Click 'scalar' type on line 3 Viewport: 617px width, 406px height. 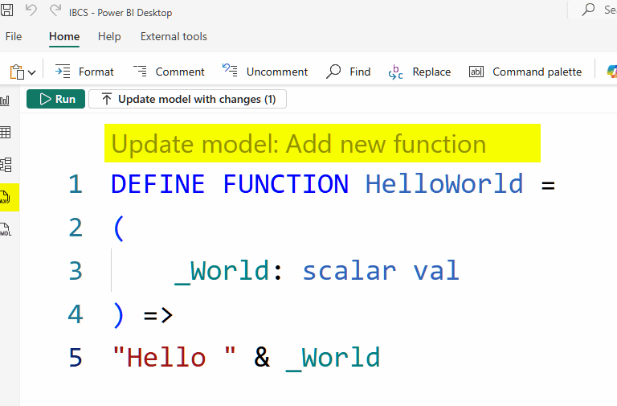pyautogui.click(x=349, y=271)
